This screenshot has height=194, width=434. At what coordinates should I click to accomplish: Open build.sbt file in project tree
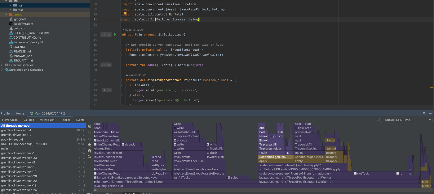(x=19, y=28)
